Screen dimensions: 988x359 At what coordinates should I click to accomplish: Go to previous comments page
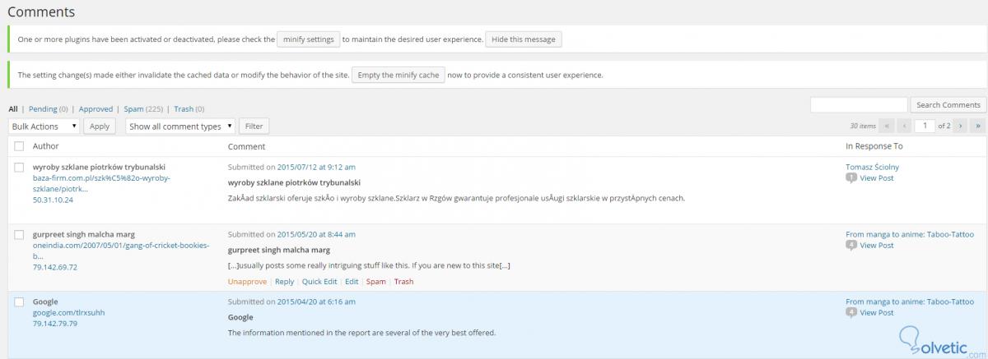tap(905, 127)
